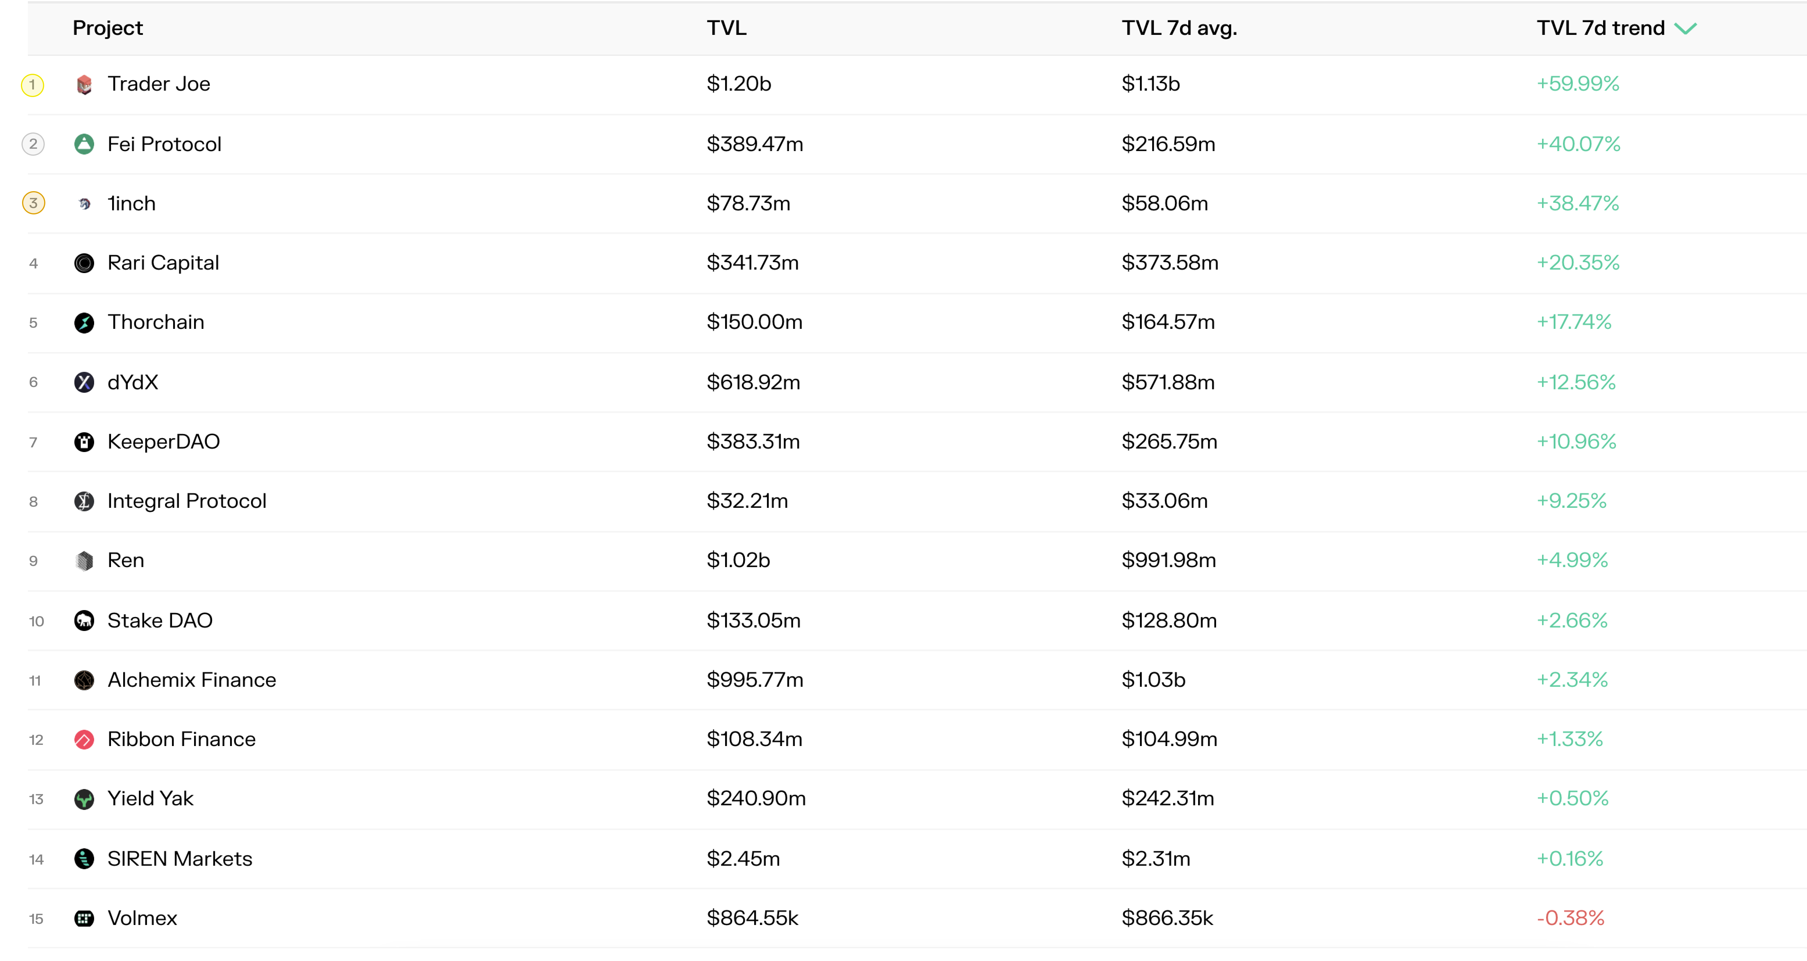1807x961 pixels.
Task: Click the Fei Protocol green logo
Action: (84, 144)
